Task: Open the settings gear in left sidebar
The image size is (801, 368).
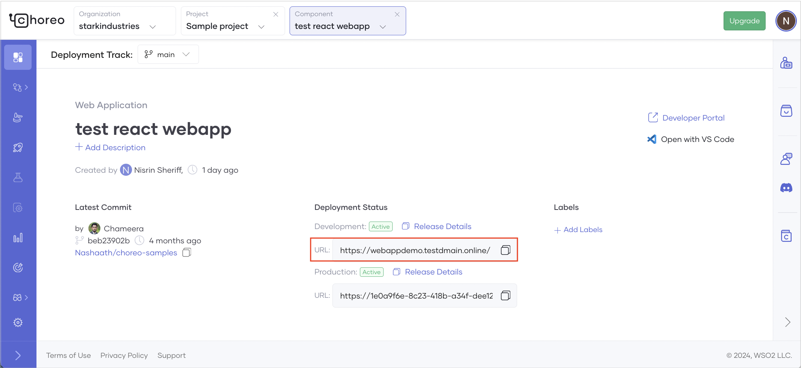Action: 18,323
